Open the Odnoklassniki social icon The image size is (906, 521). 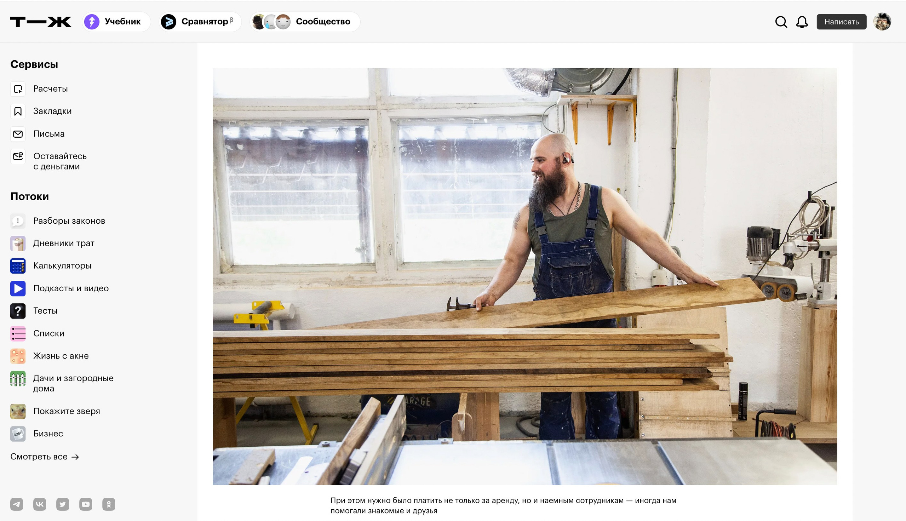pyautogui.click(x=109, y=504)
